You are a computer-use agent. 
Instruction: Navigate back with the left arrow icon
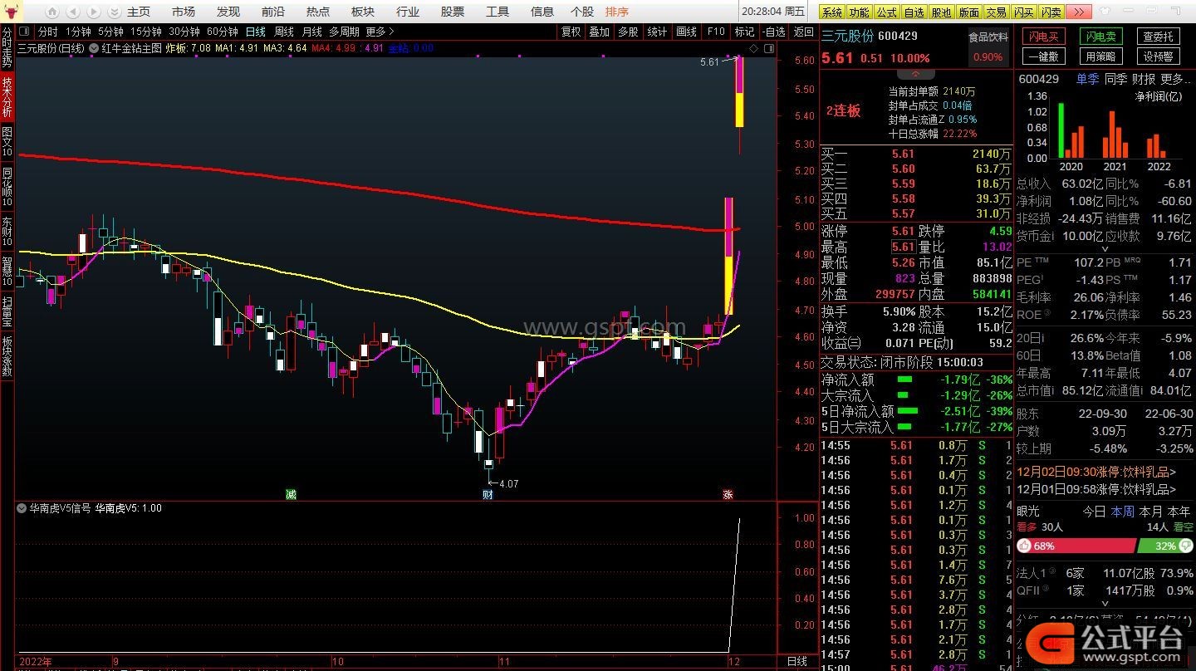[73, 12]
